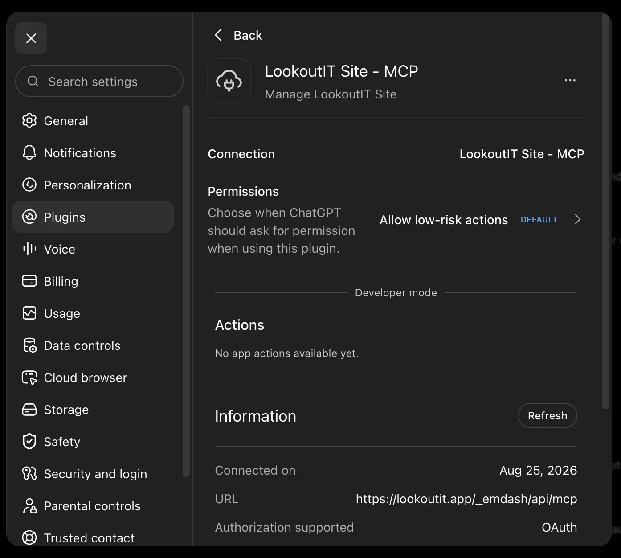The width and height of the screenshot is (621, 558).
Task: Click the Refresh button
Action: pyautogui.click(x=547, y=415)
